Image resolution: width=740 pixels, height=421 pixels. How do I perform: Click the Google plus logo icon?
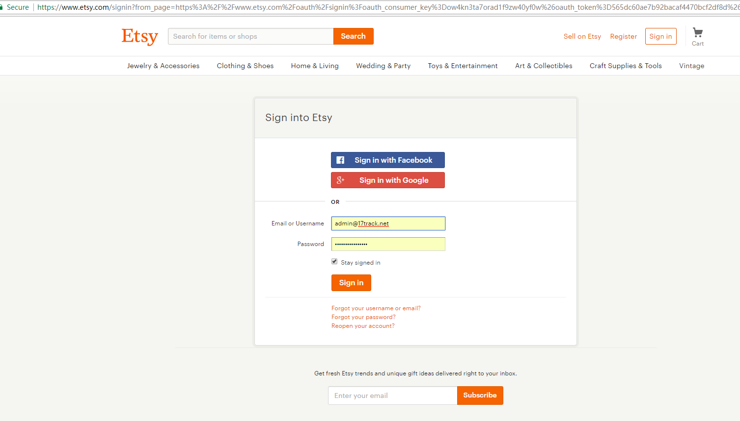click(x=340, y=180)
